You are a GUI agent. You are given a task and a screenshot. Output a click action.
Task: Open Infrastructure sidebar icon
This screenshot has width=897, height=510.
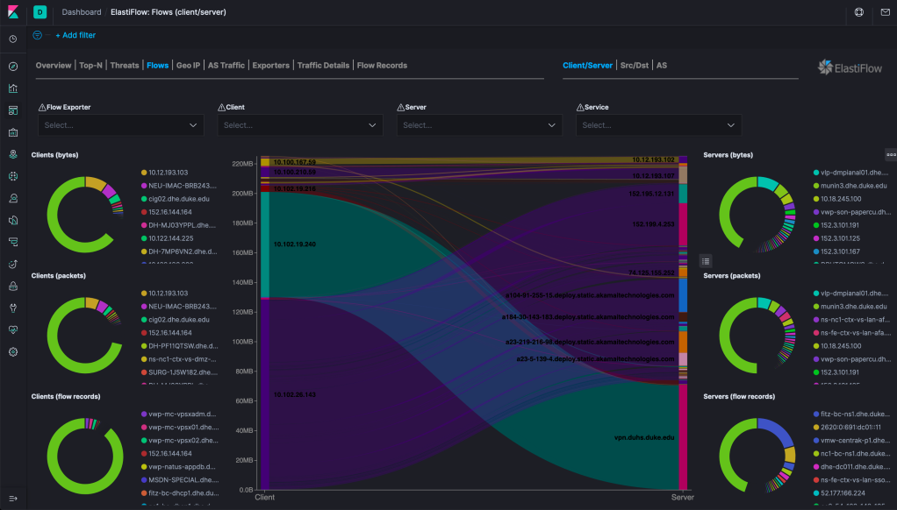(13, 198)
